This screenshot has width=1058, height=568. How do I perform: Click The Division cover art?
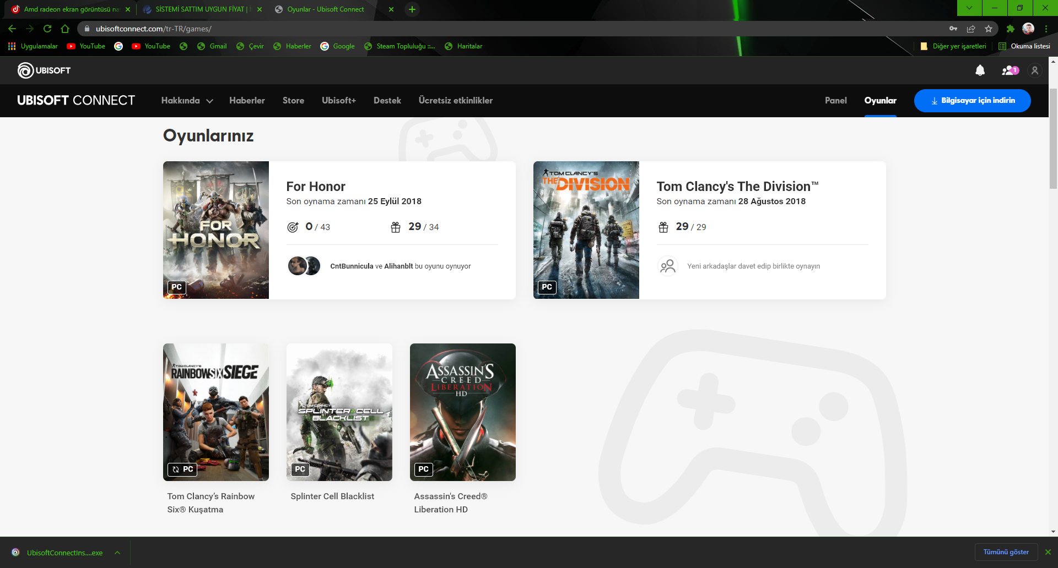point(586,230)
